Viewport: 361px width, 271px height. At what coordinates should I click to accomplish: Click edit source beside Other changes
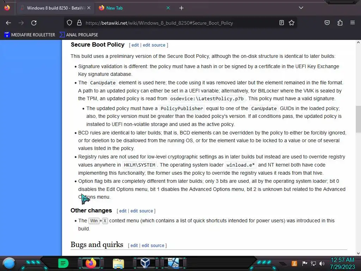(142, 211)
